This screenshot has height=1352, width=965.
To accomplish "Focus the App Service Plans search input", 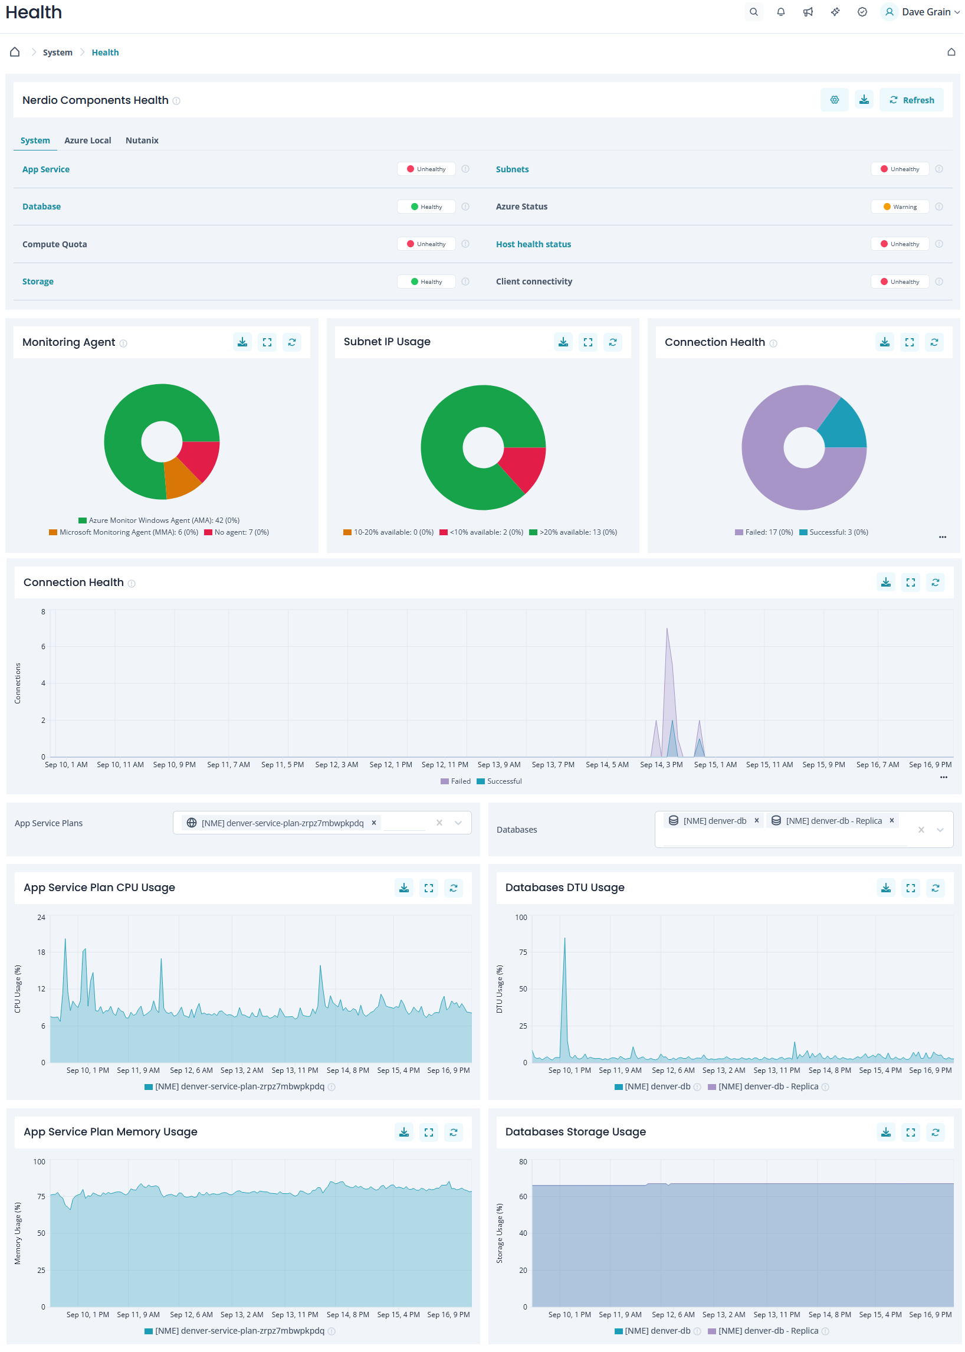I will [405, 823].
